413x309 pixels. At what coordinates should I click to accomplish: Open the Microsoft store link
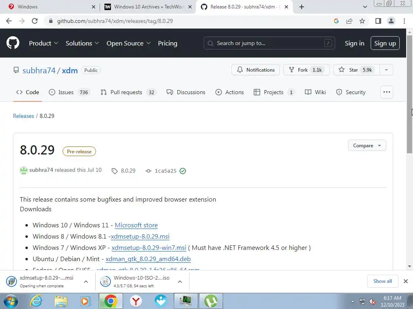point(136,225)
